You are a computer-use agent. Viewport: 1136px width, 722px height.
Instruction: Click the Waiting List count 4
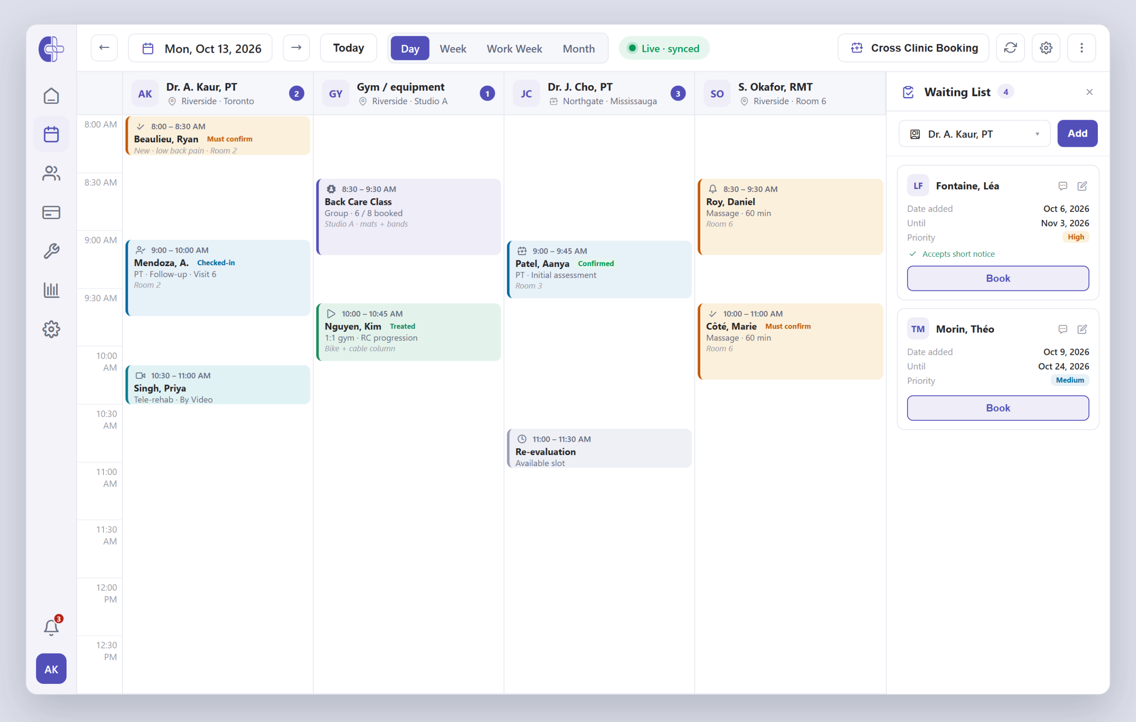tap(1006, 92)
